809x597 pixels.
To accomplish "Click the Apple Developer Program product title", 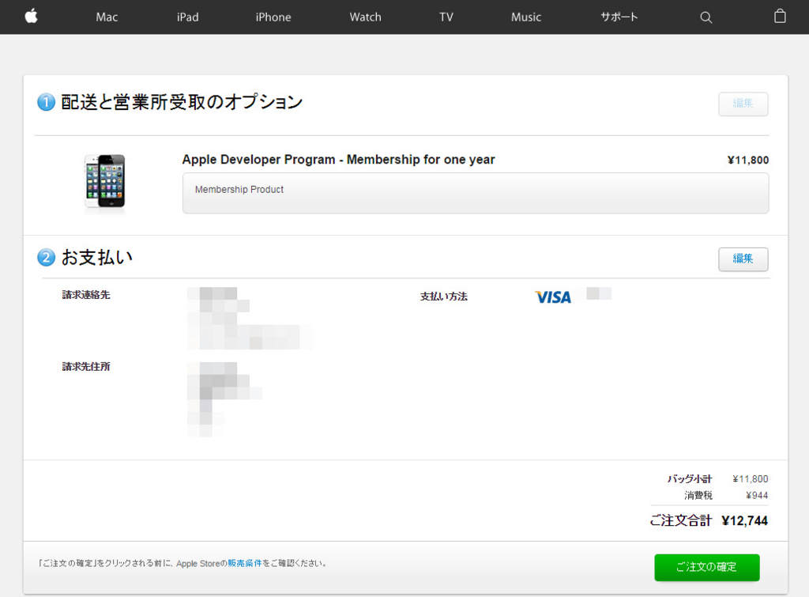I will click(x=338, y=160).
